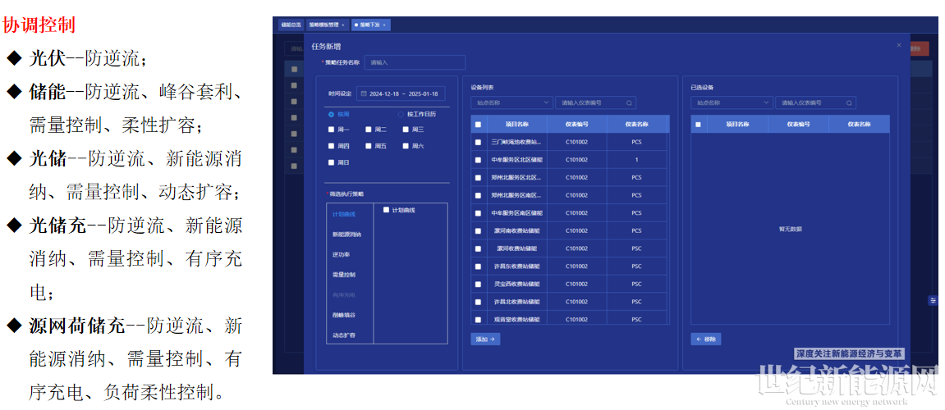This screenshot has height=410, width=945.
Task: Select 削峰填谷 in strategy list
Action: coord(344,315)
